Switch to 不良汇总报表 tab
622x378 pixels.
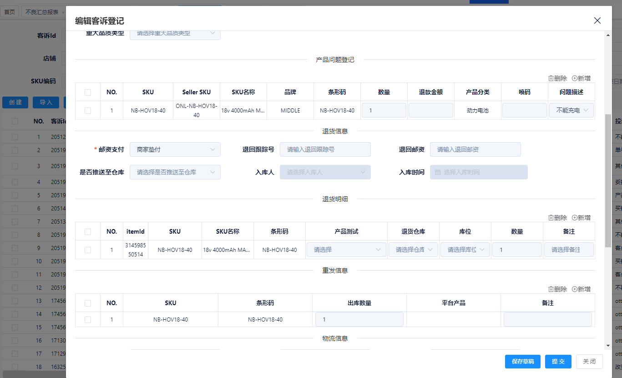pyautogui.click(x=42, y=12)
